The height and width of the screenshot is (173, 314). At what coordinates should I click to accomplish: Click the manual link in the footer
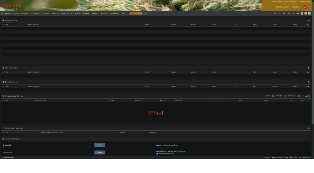point(308,158)
